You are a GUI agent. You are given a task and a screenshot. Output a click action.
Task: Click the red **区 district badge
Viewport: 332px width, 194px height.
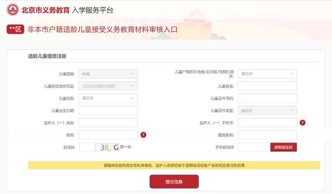tap(15, 29)
